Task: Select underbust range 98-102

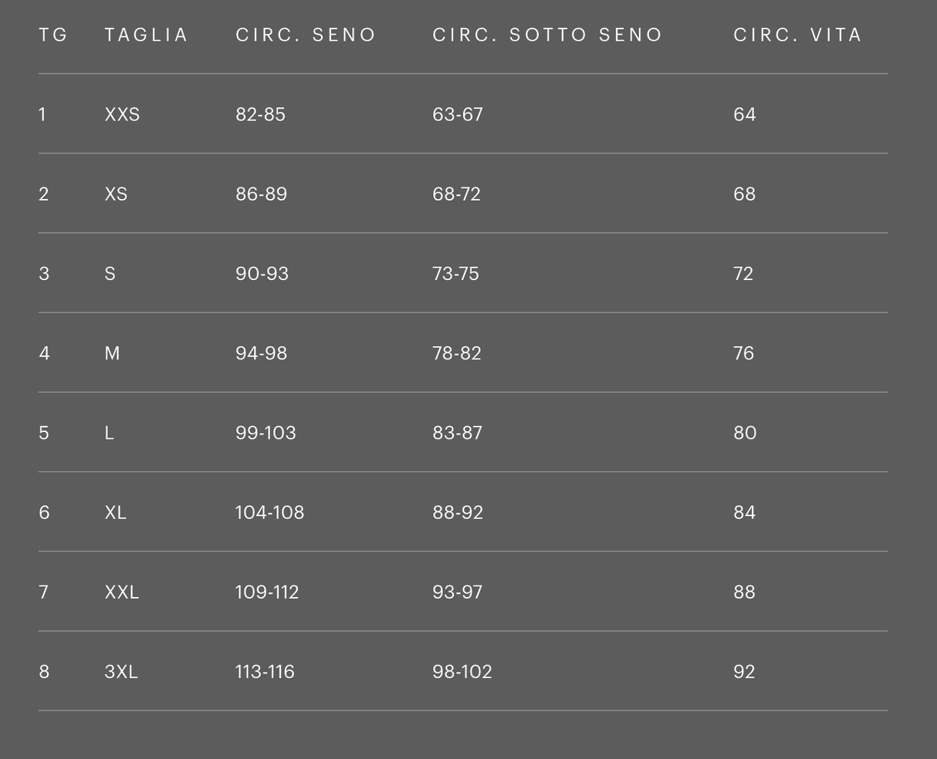Action: point(462,672)
